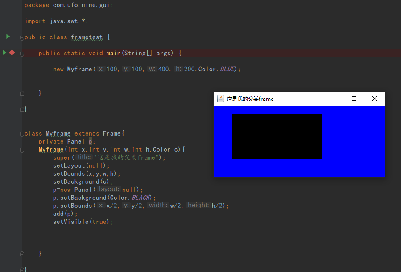
Task: Minimize the 这是我的父类frame window
Action: click(x=334, y=99)
